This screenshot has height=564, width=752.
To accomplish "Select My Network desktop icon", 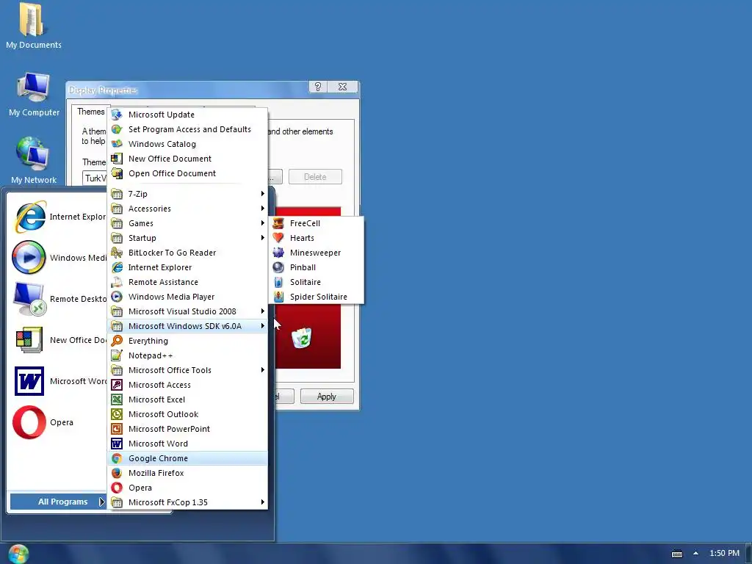I will point(34,161).
